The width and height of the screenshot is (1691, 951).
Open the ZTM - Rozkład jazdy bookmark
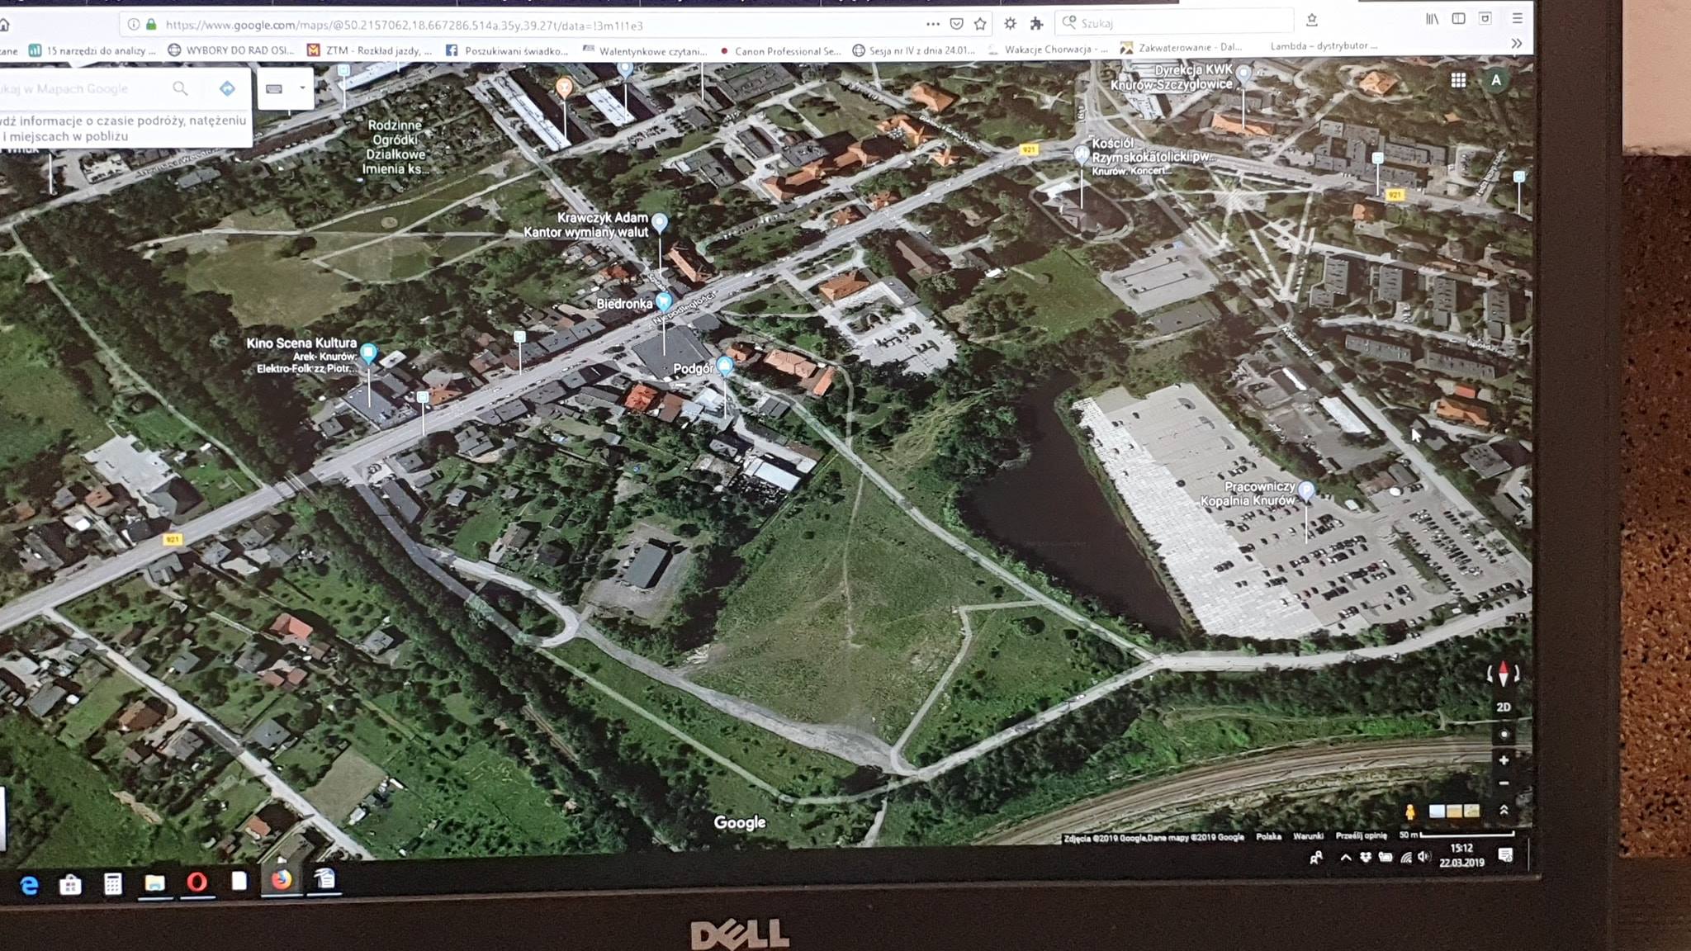369,50
